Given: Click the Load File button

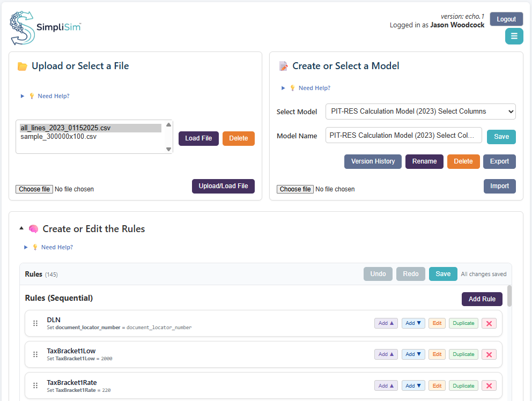Looking at the screenshot, I should pyautogui.click(x=198, y=138).
